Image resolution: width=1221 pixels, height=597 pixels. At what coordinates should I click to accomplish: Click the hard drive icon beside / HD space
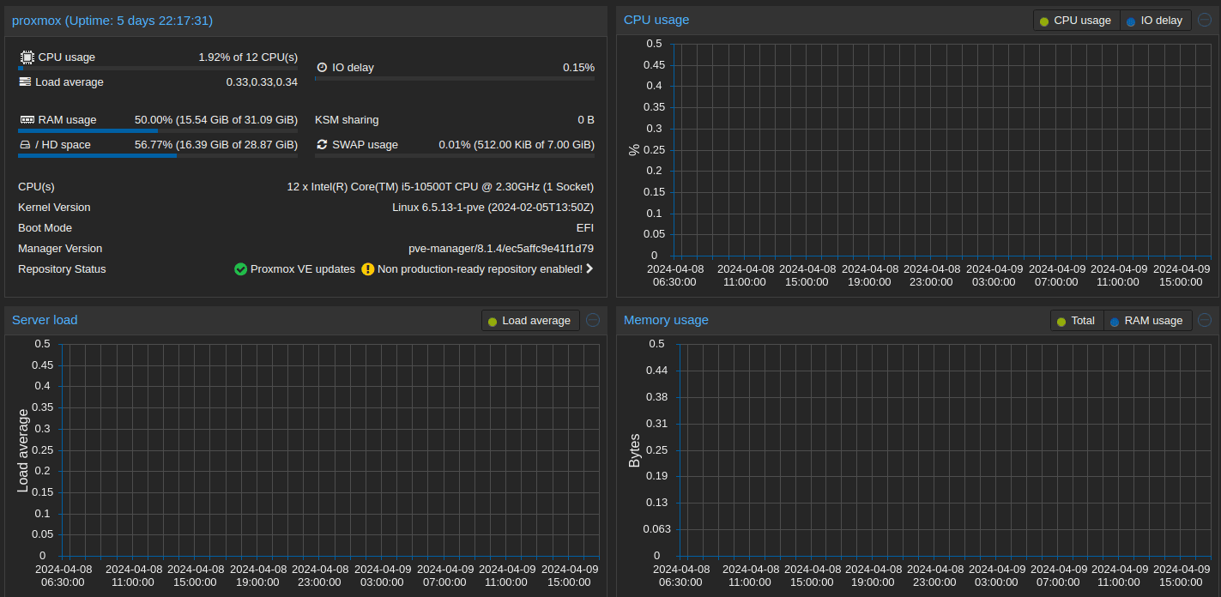(25, 145)
